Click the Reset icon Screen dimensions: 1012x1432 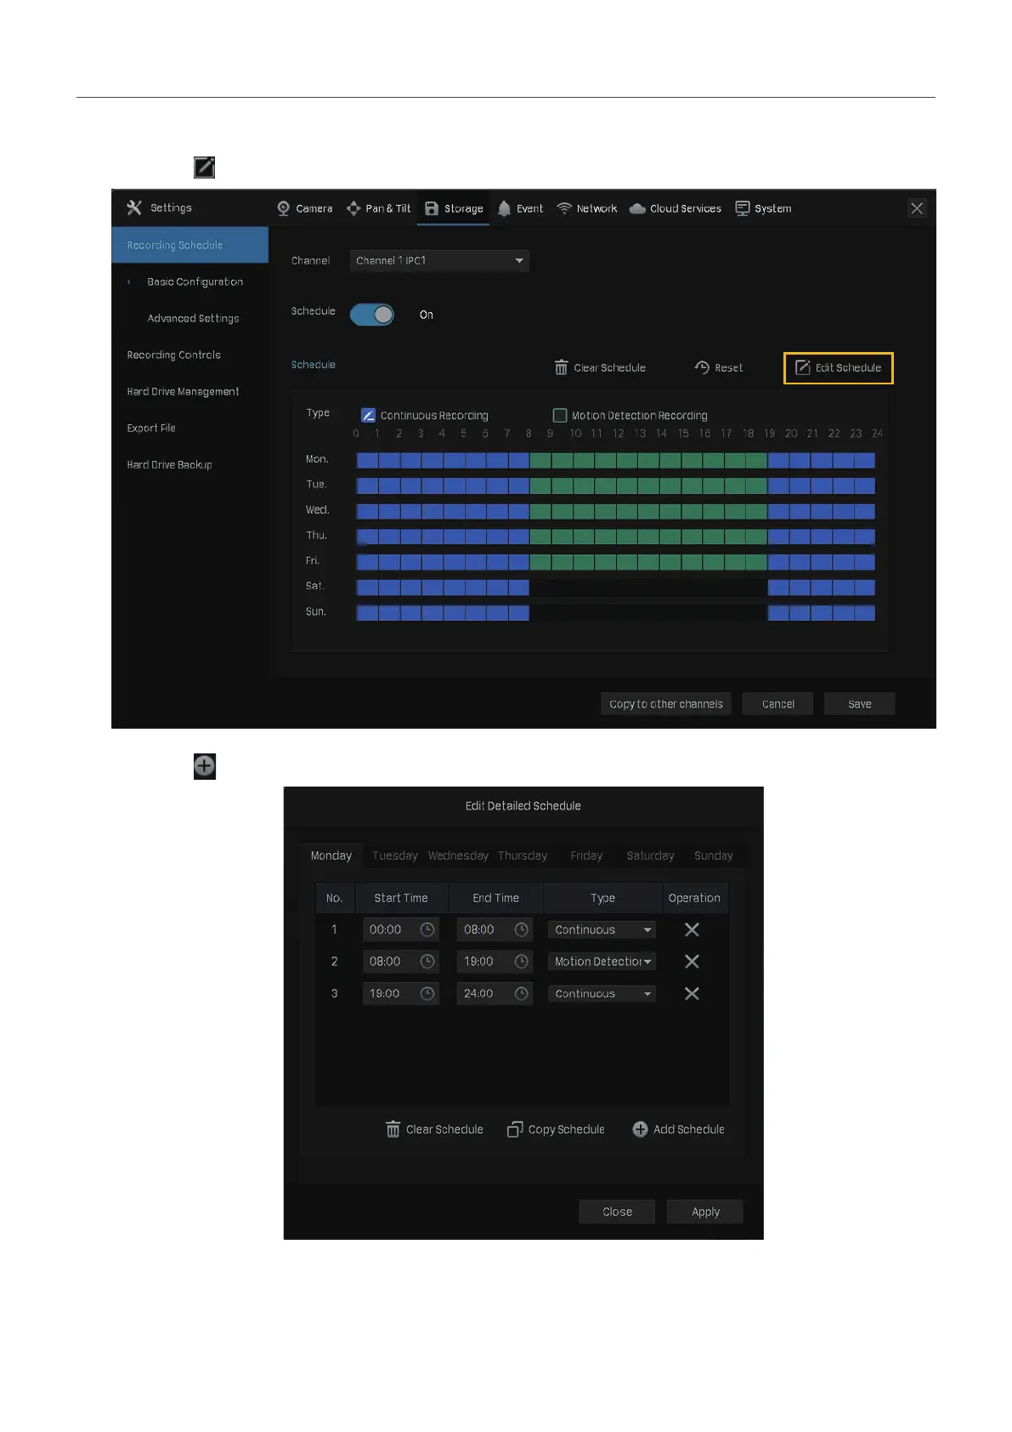702,367
